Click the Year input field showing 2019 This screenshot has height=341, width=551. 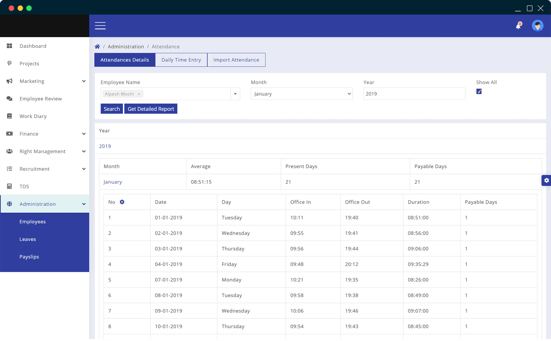[x=414, y=94]
